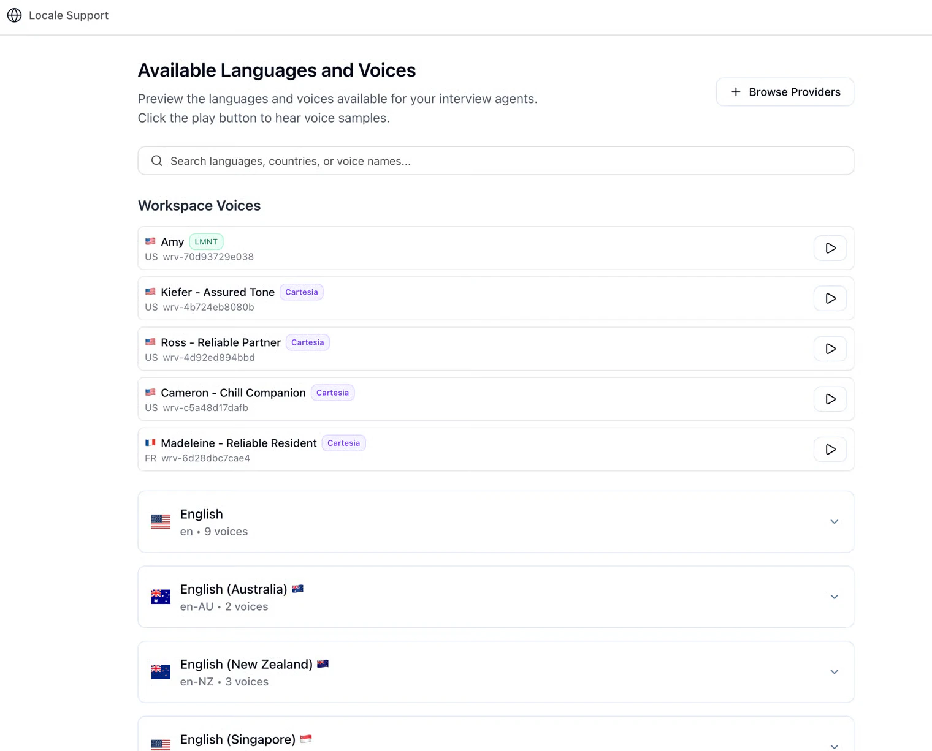
Task: Click the Cartesia badge next to Kiefer
Action: (x=302, y=292)
